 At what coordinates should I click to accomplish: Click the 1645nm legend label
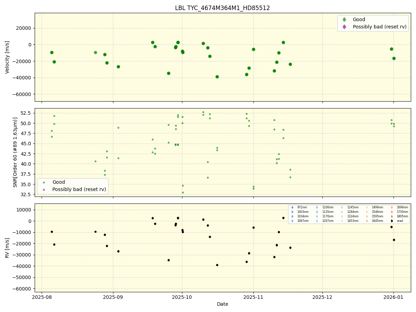pyautogui.click(x=378, y=221)
